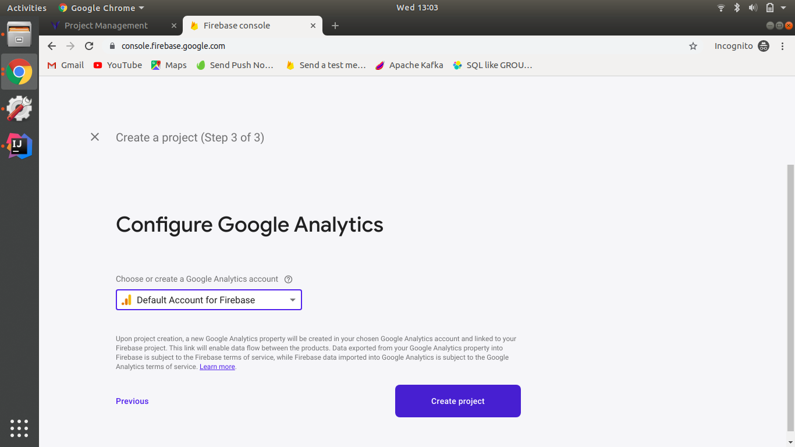Open the system menu arrow
The height and width of the screenshot is (447, 795).
click(785, 8)
